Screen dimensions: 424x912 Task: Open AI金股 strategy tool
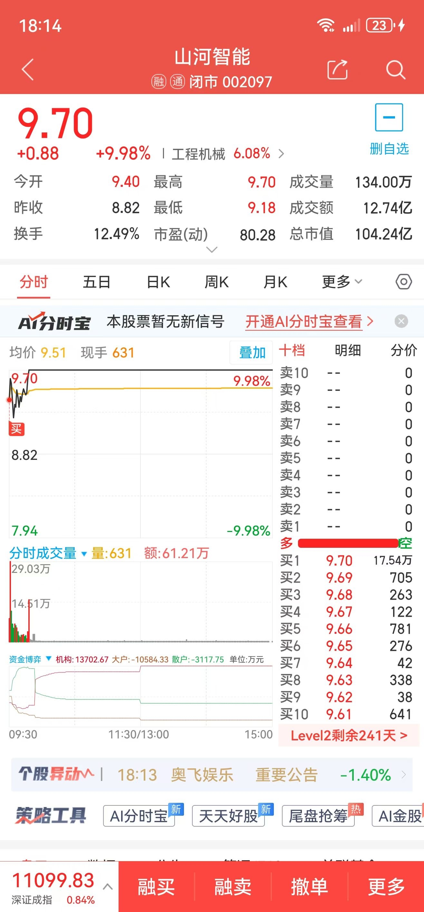pyautogui.click(x=398, y=816)
